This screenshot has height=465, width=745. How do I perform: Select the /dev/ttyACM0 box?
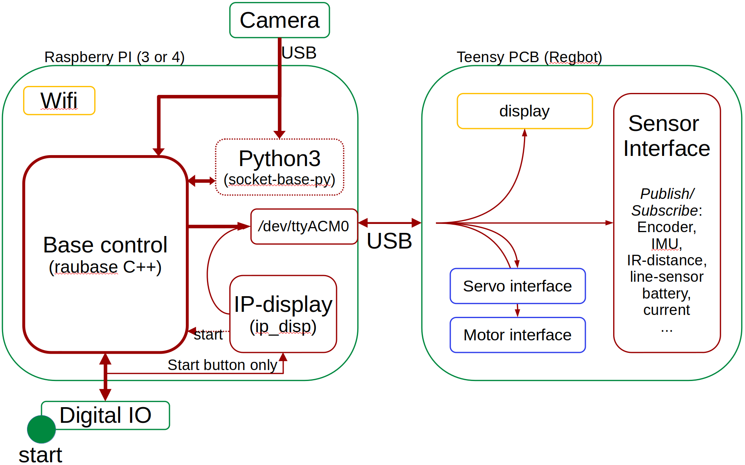pyautogui.click(x=304, y=227)
